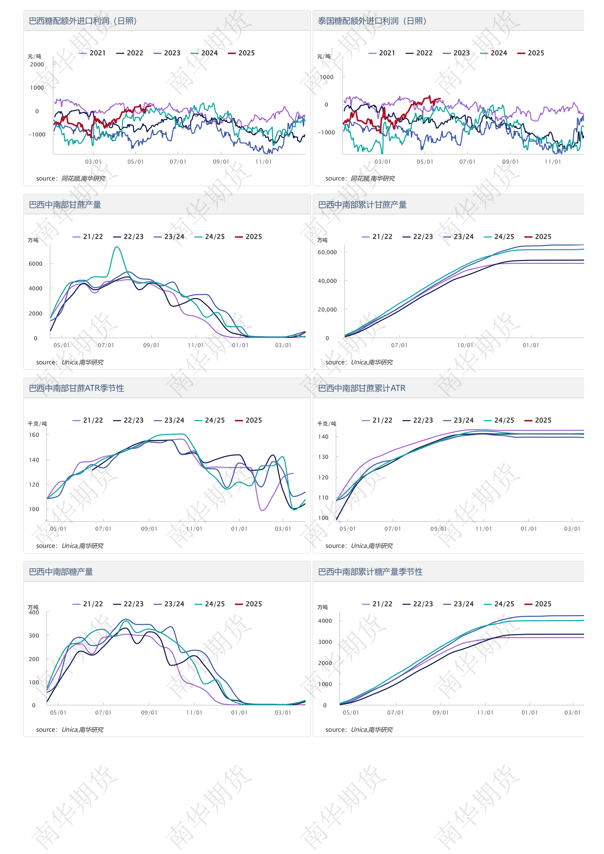Click 60,000 y-axis label in 巴西中南部累计甘蔗产量 chart
Viewport: 604px width, 854px height.
tap(327, 252)
